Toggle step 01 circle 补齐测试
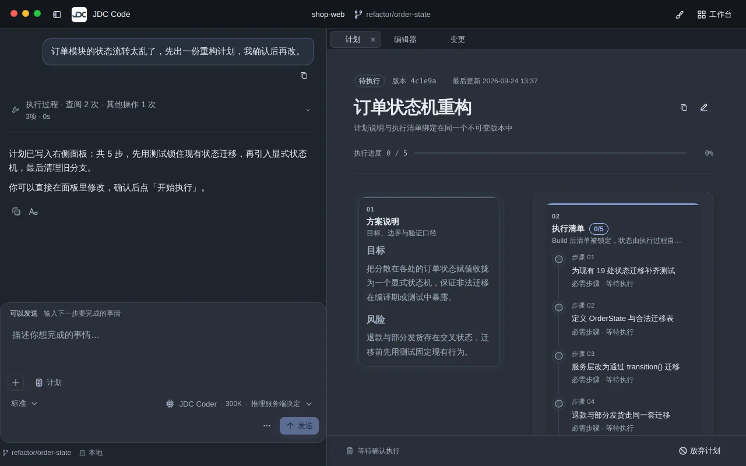 559,259
